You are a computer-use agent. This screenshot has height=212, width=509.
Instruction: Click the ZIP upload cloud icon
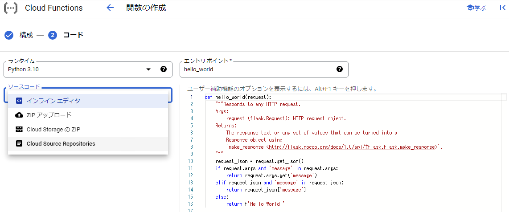coord(19,115)
